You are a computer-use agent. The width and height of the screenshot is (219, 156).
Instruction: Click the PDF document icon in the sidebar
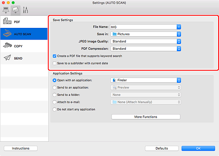[7, 21]
